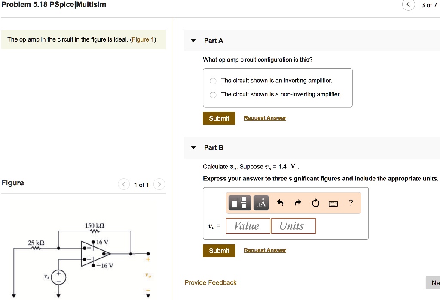This screenshot has width=440, height=300.
Task: Request Answer link for Part B
Action: pos(265,250)
